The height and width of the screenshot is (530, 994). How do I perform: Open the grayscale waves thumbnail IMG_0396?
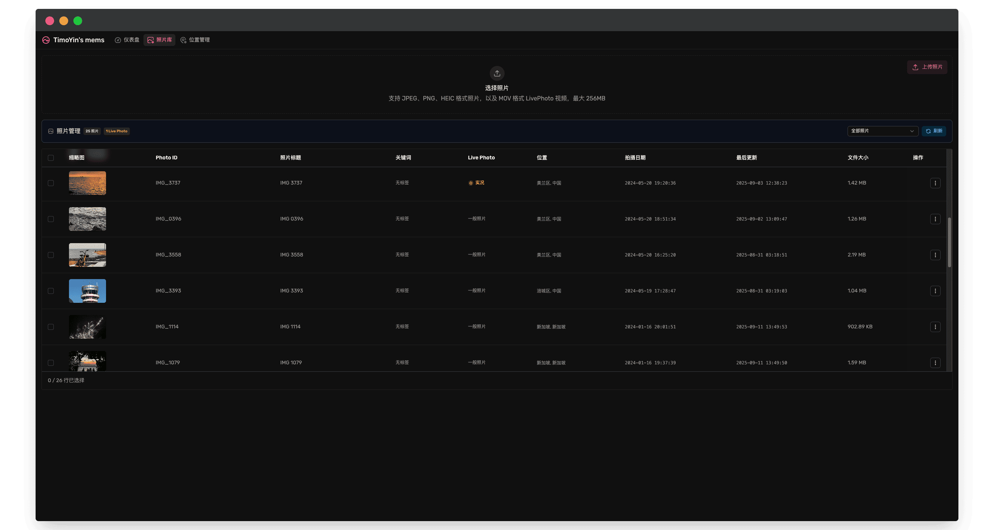[87, 219]
